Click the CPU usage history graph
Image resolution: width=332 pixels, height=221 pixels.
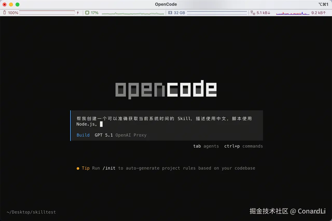tap(133, 13)
